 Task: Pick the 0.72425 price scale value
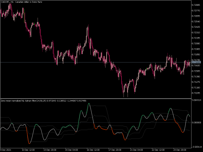[196, 27]
